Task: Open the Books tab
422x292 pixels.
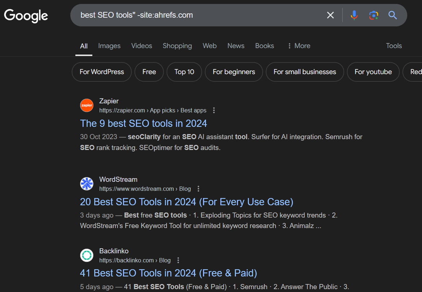Action: pyautogui.click(x=264, y=46)
